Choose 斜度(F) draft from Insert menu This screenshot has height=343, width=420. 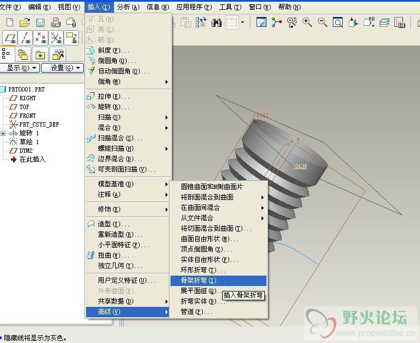pyautogui.click(x=128, y=50)
